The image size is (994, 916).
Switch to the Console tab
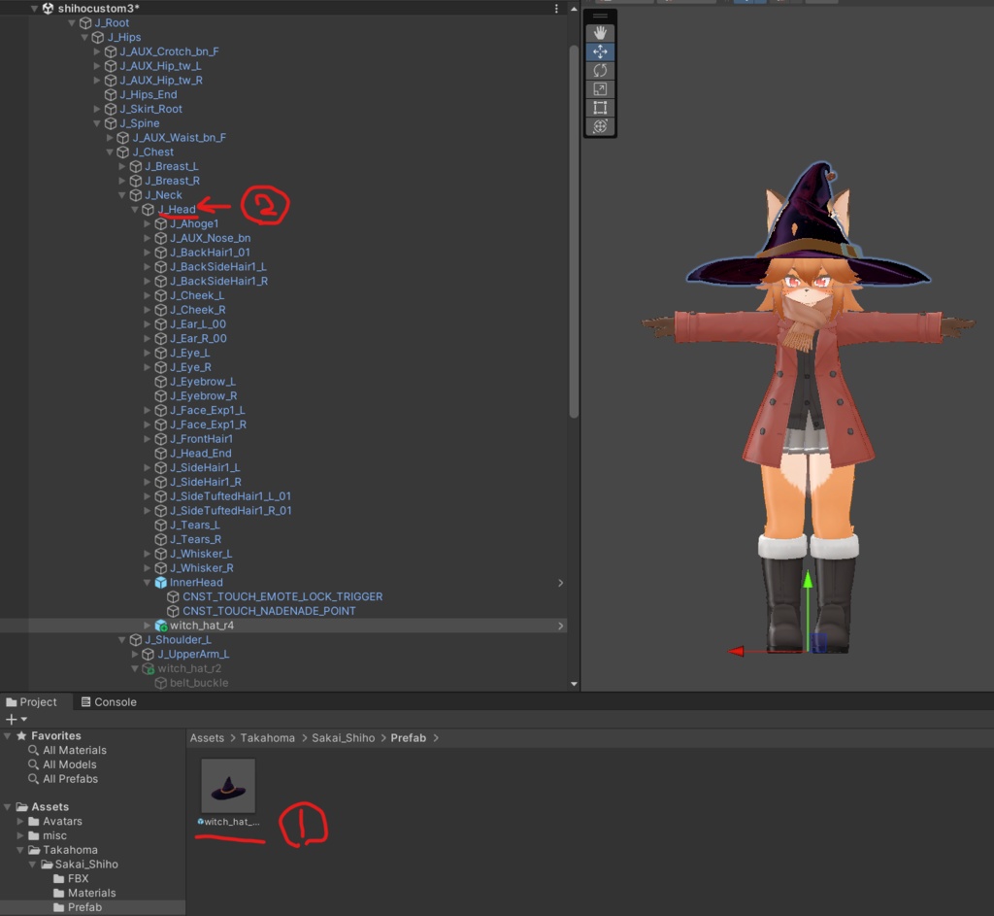click(109, 701)
